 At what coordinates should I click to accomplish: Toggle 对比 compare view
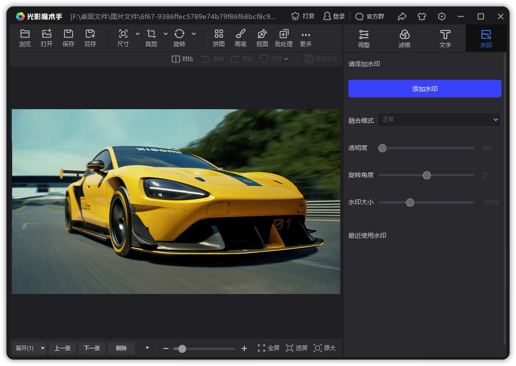pyautogui.click(x=182, y=59)
